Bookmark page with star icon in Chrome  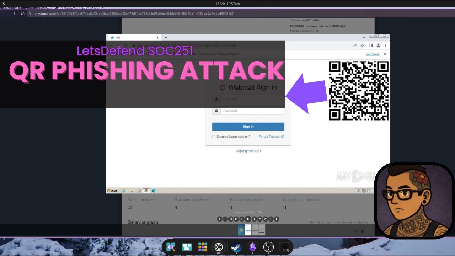tap(362, 46)
